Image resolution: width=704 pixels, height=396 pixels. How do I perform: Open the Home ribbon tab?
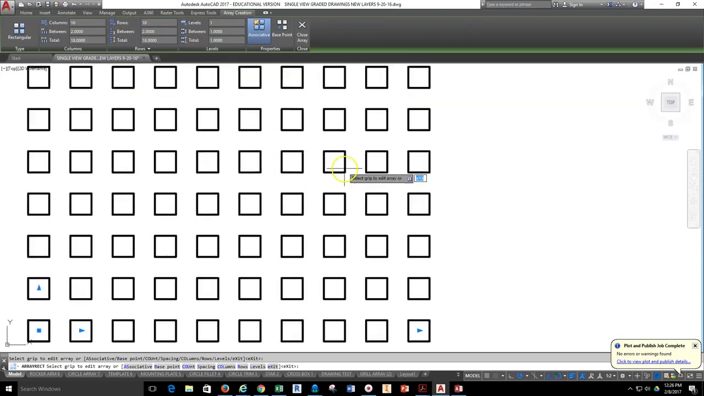coord(26,13)
